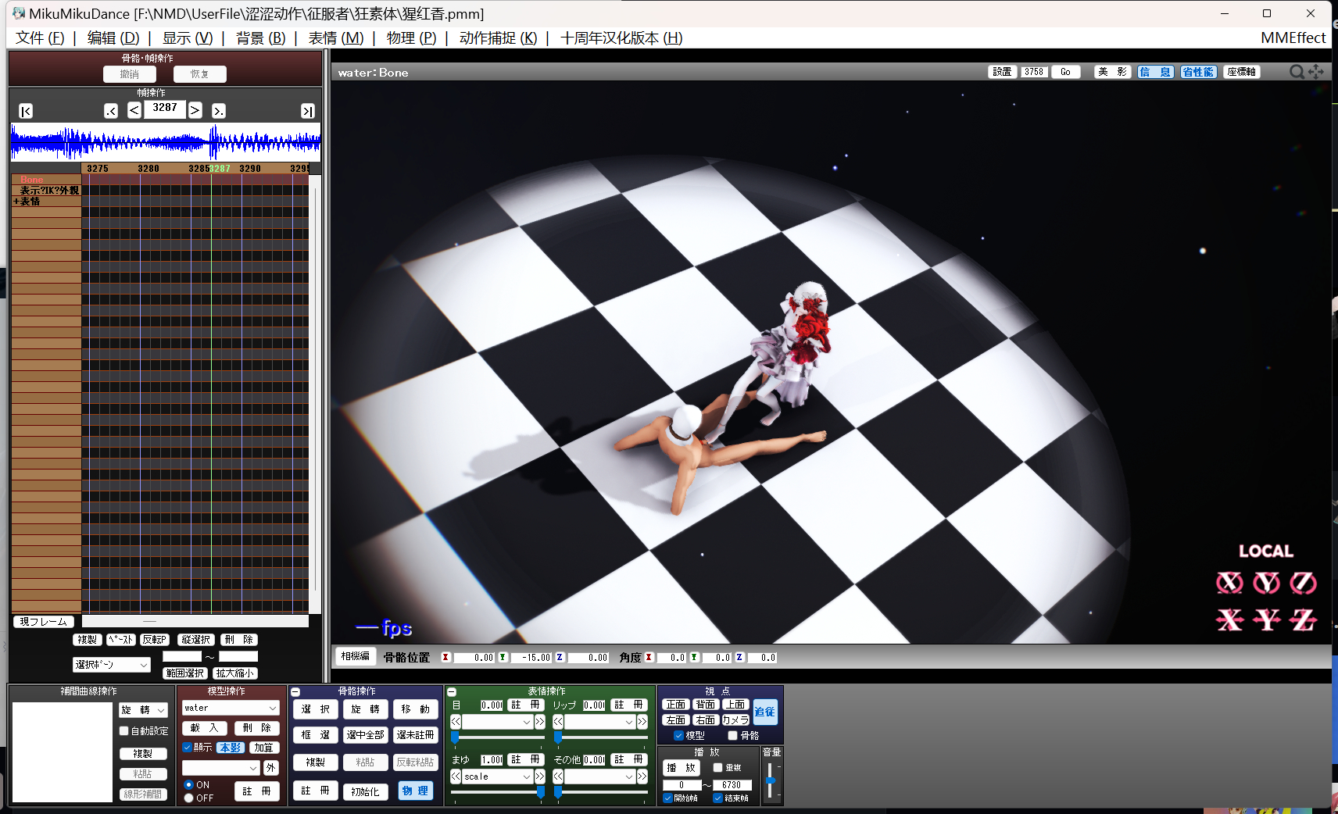Image resolution: width=1338 pixels, height=814 pixels.
Task: Enable the 重複 repeat playback checkbox
Action: [717, 767]
